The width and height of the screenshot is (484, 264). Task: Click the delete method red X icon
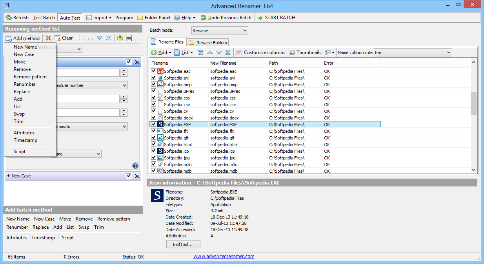(x=48, y=38)
